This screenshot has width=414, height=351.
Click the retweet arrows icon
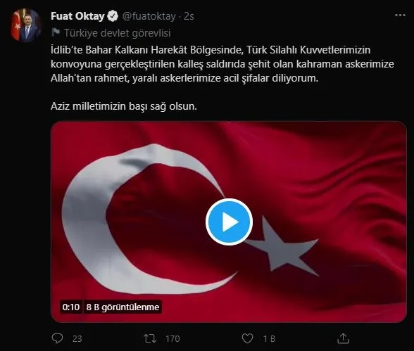pyautogui.click(x=150, y=338)
